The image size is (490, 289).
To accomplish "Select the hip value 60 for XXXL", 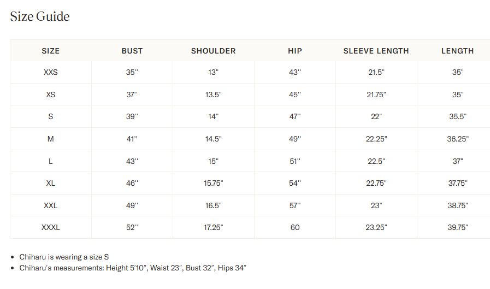I will click(295, 227).
